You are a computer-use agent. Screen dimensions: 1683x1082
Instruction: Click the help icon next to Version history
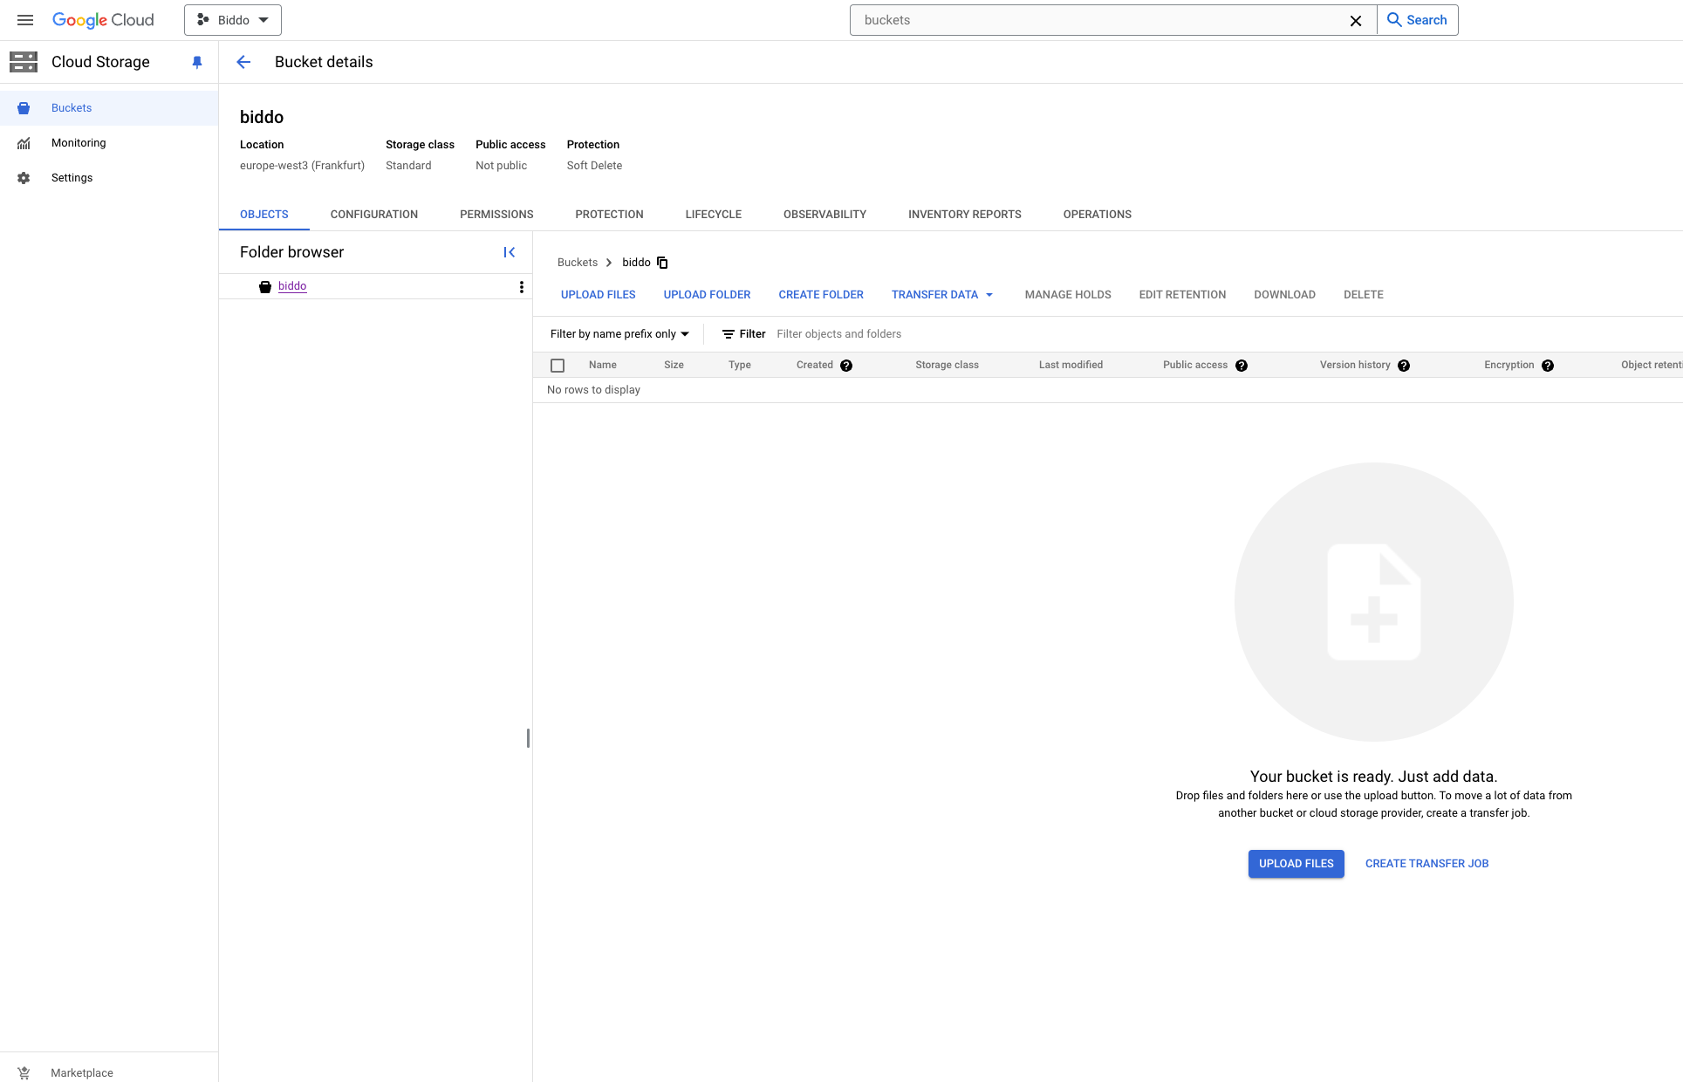coord(1404,366)
